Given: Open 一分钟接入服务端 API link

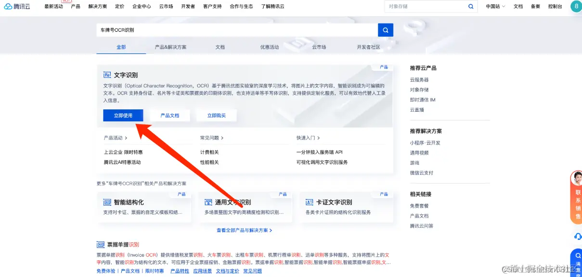Looking at the screenshot, I should tap(320, 152).
